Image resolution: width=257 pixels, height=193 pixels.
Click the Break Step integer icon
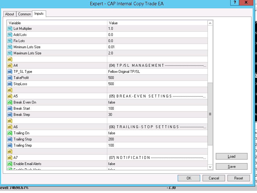pyautogui.click(x=10, y=115)
